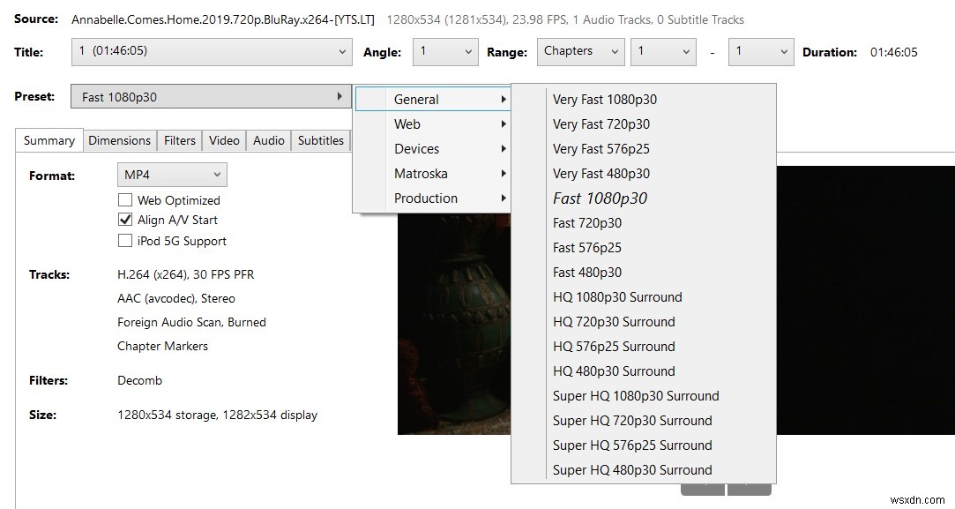Open the Format dropdown showing MP4
Screen dimensions: 955x509
tap(171, 174)
